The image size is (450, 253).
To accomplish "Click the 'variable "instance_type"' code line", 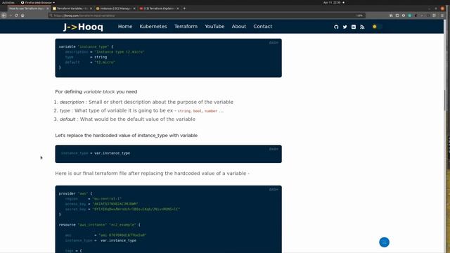I will pos(86,46).
